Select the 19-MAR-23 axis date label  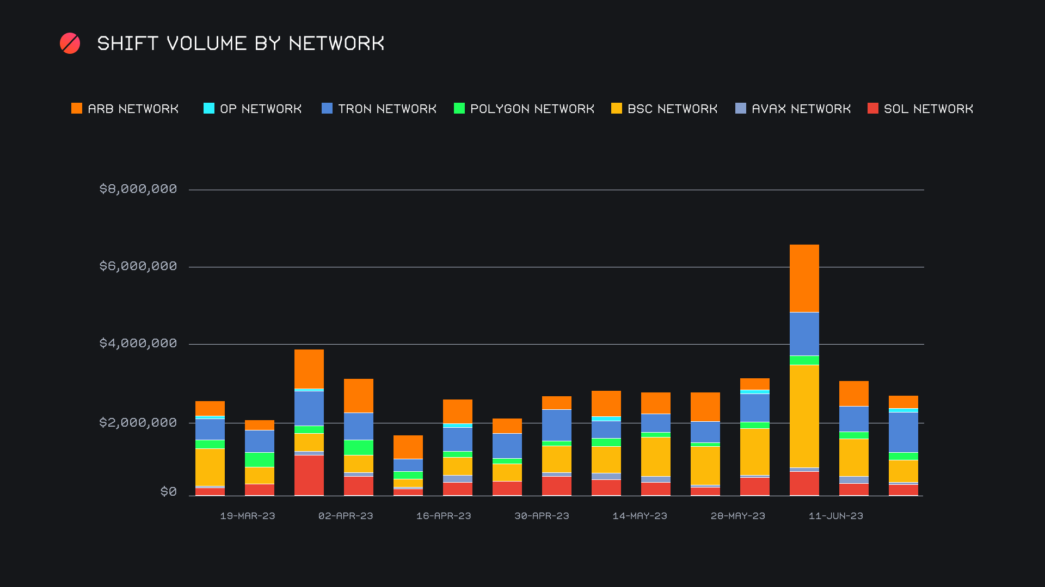point(248,516)
